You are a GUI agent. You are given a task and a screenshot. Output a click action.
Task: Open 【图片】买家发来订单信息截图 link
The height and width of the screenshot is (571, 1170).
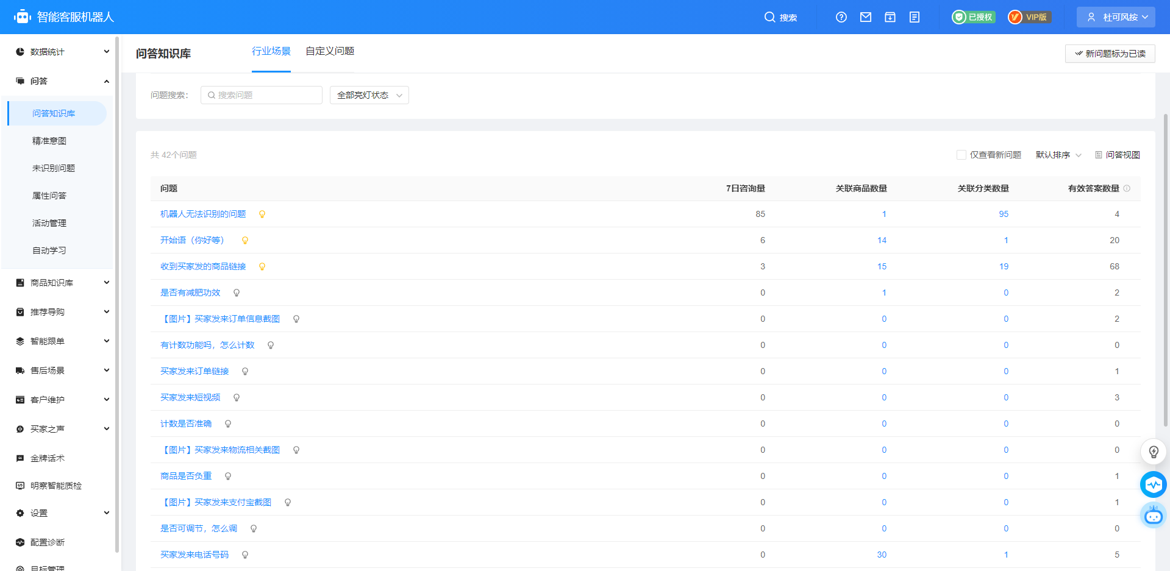220,319
